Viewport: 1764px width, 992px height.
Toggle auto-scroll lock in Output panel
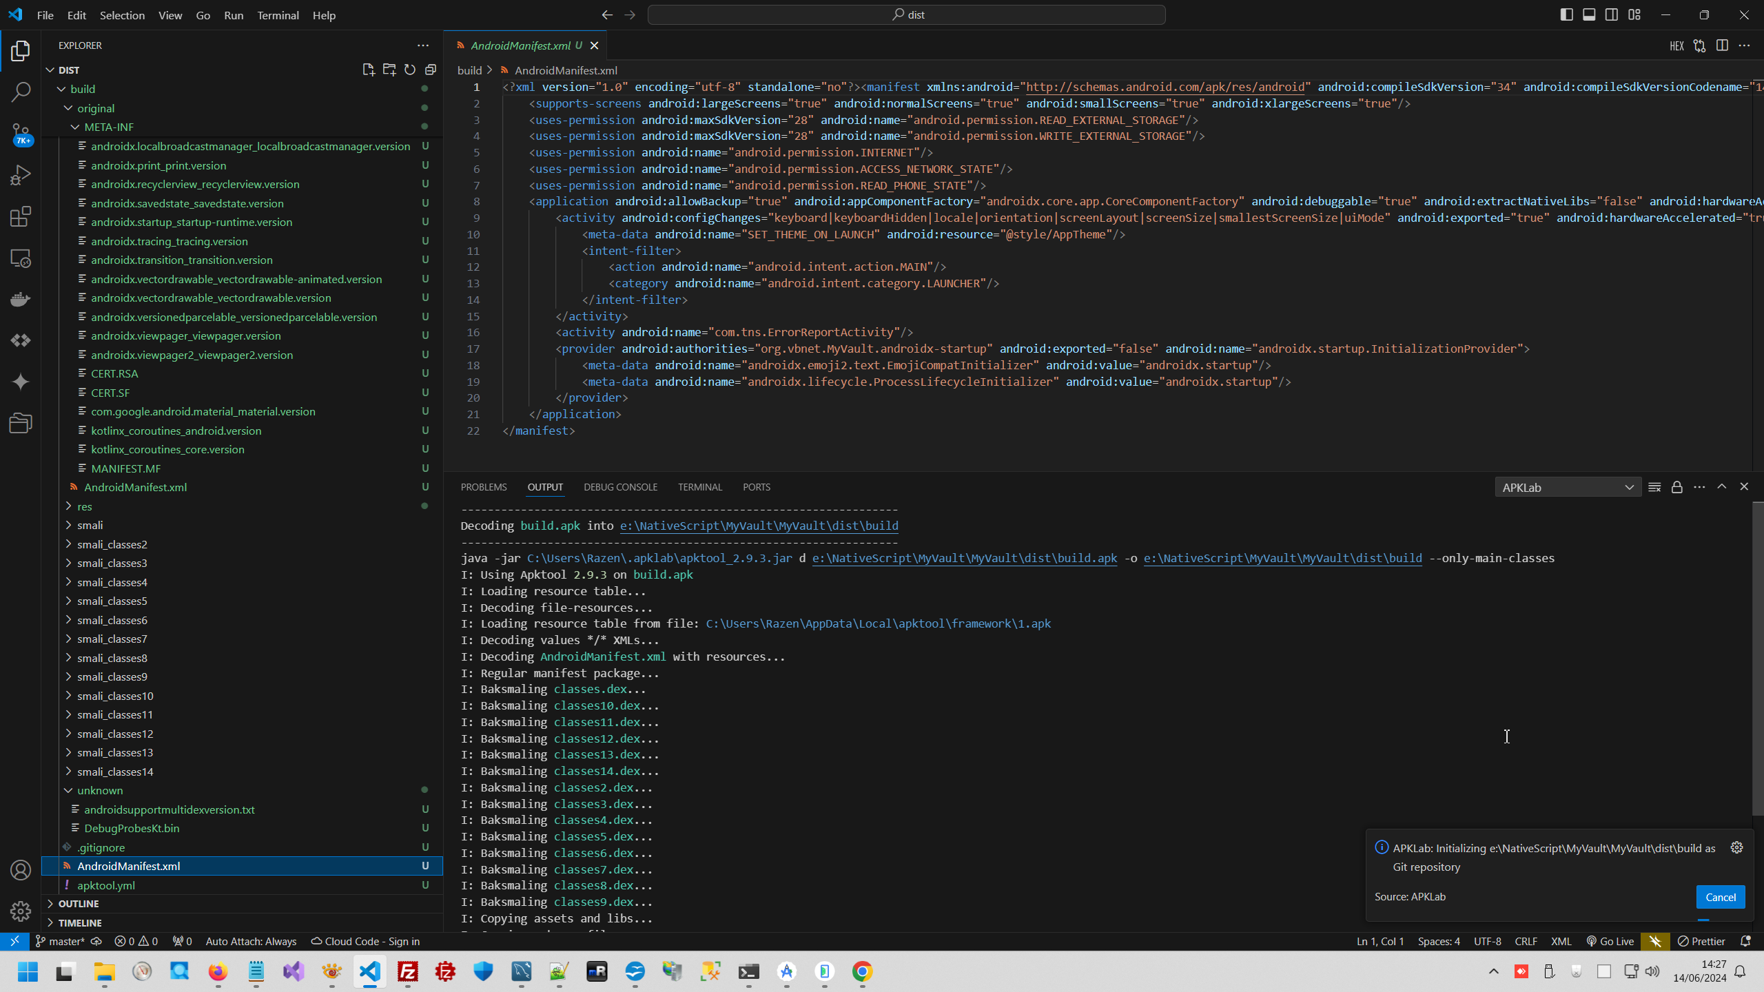point(1676,487)
